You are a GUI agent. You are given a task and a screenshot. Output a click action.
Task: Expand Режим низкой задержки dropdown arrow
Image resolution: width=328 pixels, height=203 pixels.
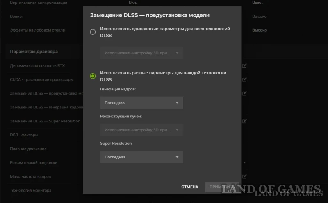click(244, 163)
